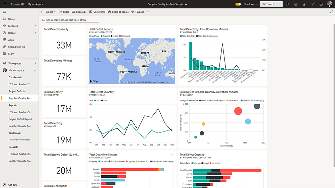
Task: Click the feedback smiley icon
Action: 321,4
